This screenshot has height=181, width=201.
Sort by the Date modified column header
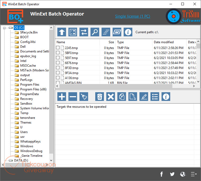[x=169, y=42]
